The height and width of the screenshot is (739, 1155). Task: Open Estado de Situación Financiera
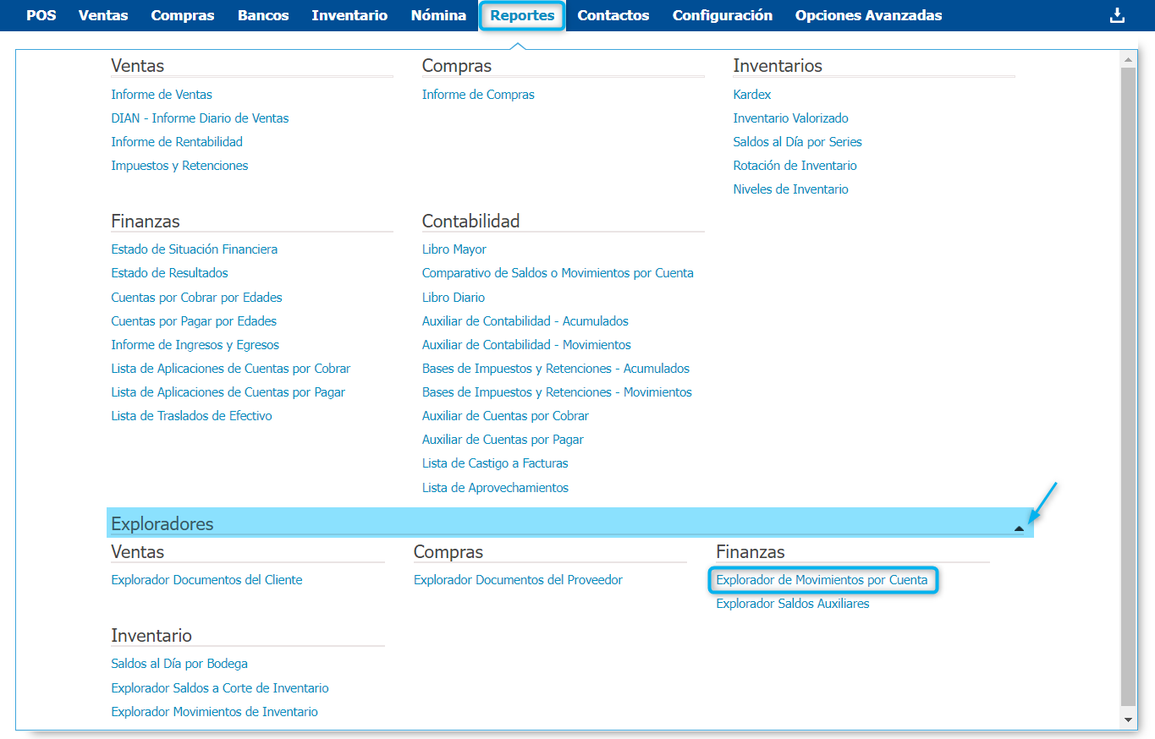pyautogui.click(x=195, y=249)
